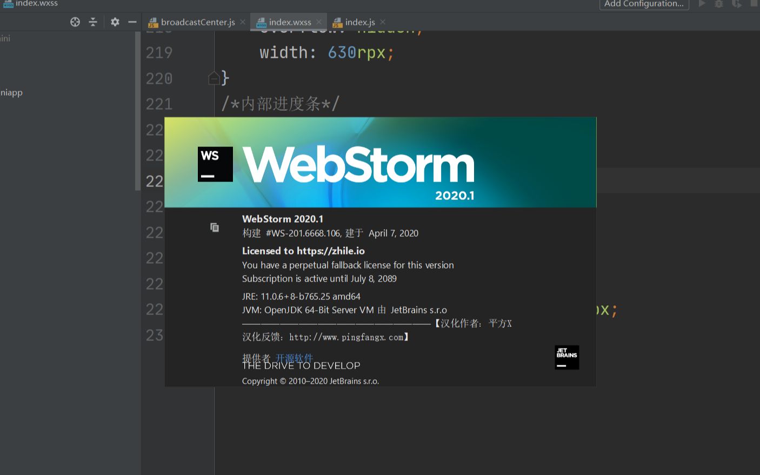Open the index.js editor tab
Screen dimensions: 760x475
pos(360,22)
